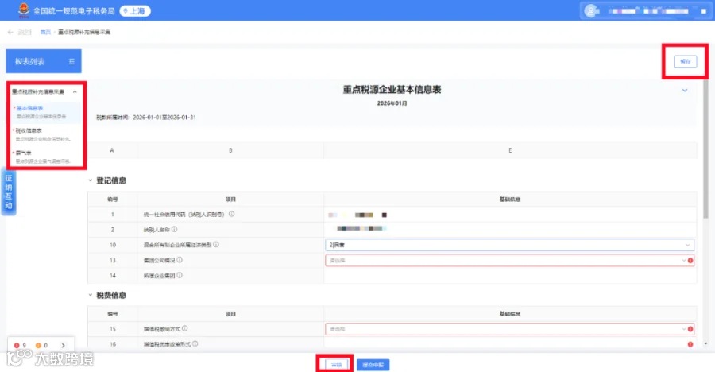Click the red error icon in row 15

pyautogui.click(x=690, y=328)
